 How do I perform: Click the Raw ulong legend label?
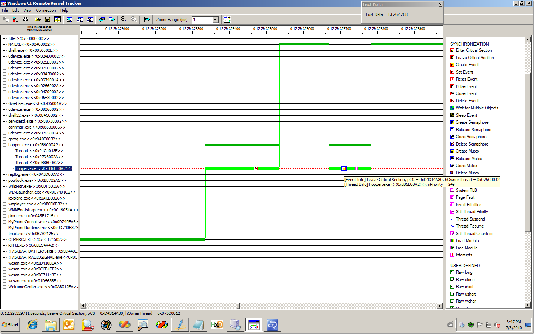pos(465,280)
